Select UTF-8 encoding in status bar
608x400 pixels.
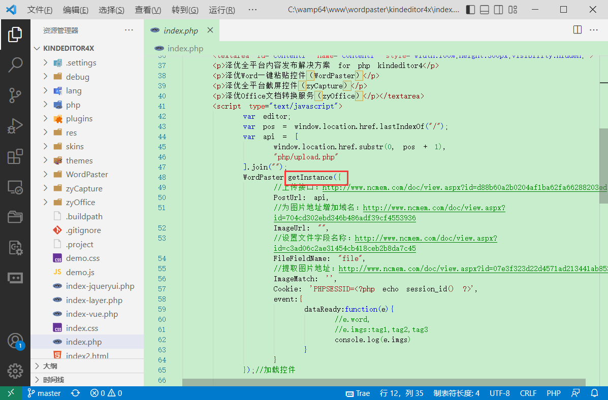[499, 393]
